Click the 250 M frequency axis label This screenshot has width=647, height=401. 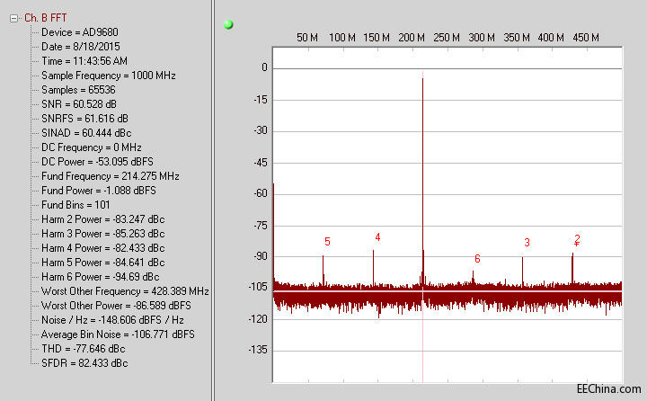click(447, 38)
